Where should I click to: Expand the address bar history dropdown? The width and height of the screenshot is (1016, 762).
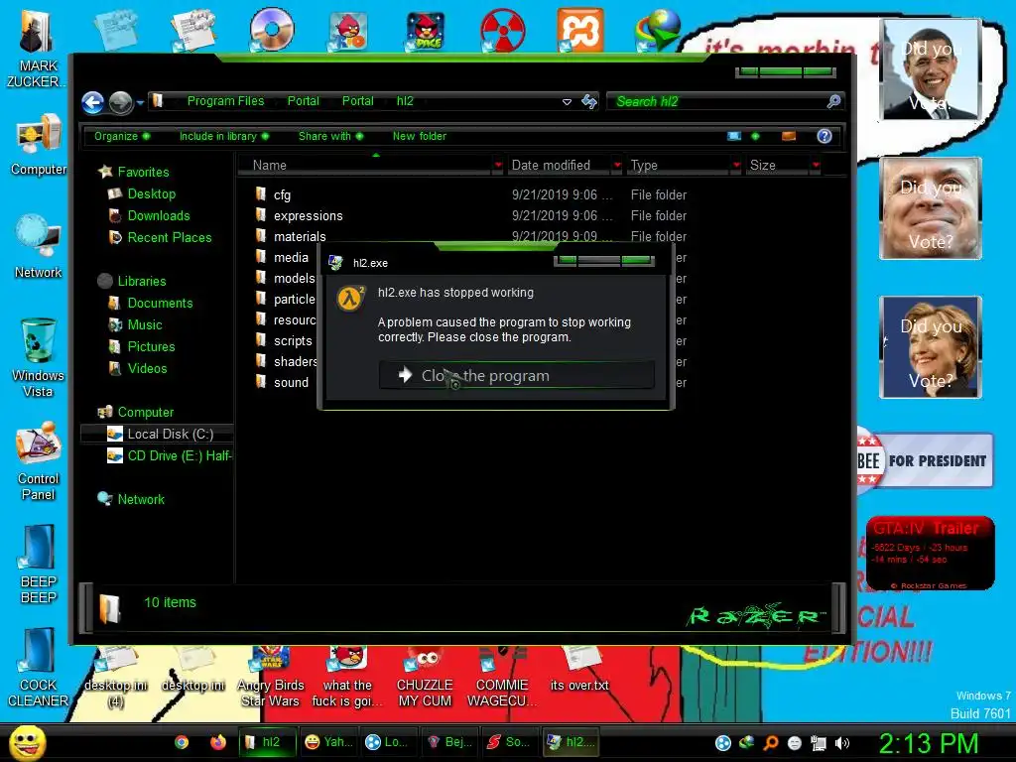point(567,102)
